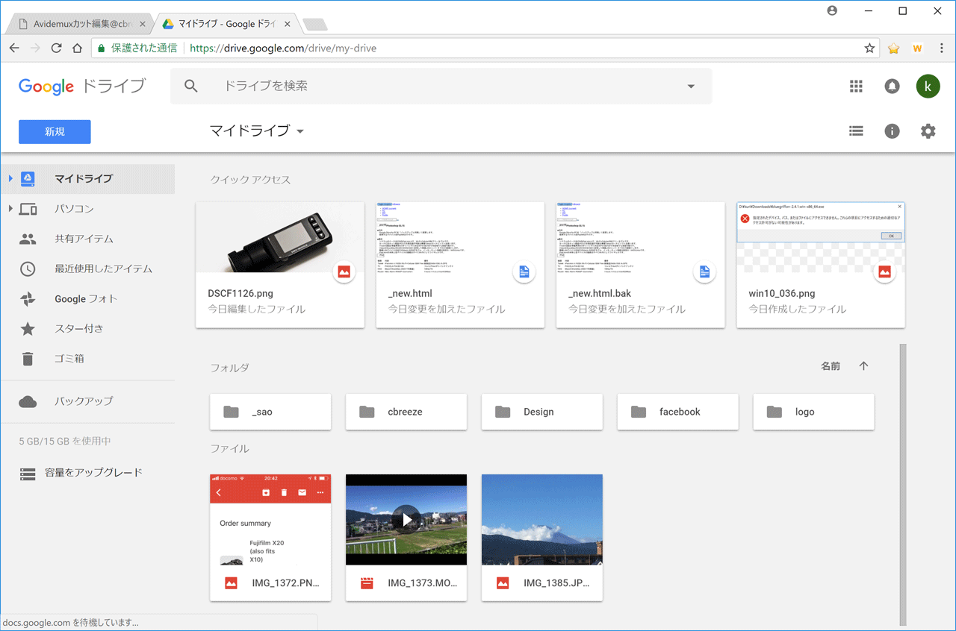Click the orange W extension icon

(917, 48)
